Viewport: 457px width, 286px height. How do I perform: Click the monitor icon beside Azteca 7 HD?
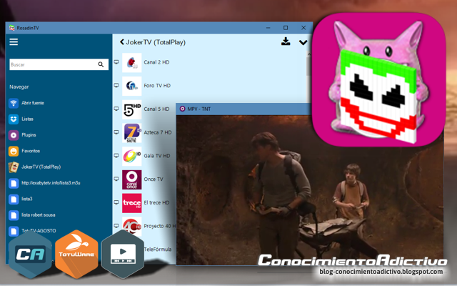pyautogui.click(x=116, y=132)
